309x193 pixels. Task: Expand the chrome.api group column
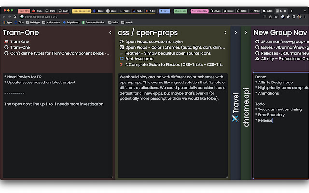[x=246, y=33]
